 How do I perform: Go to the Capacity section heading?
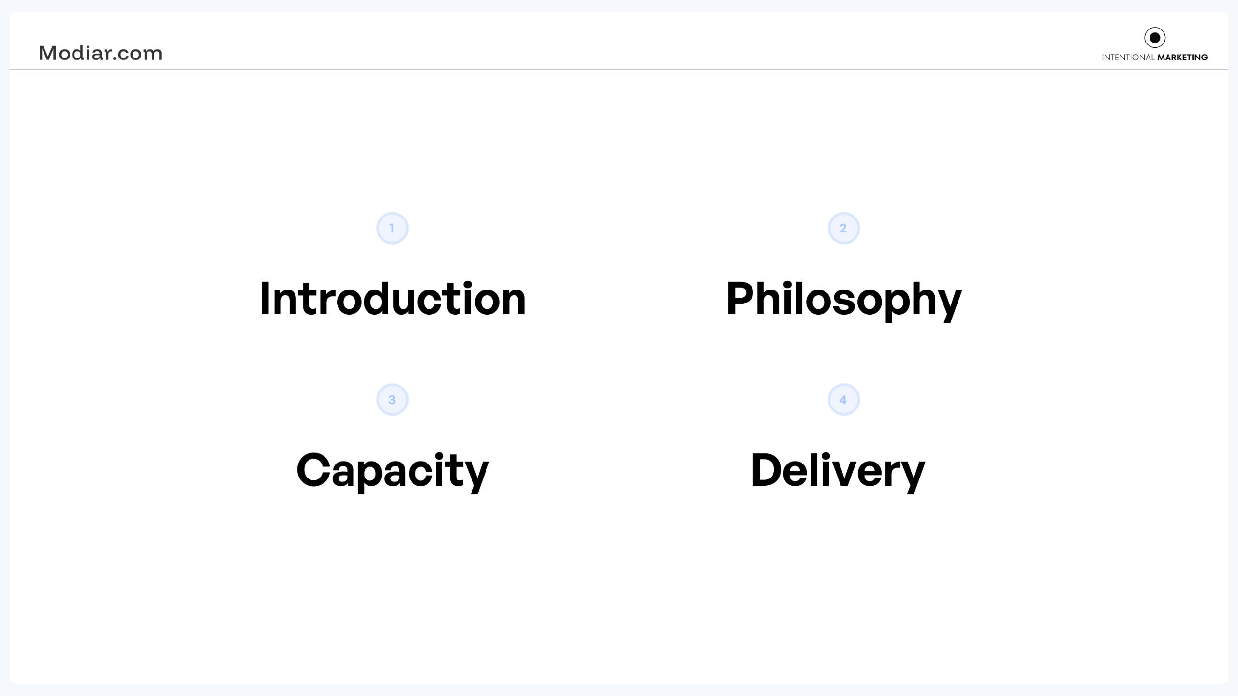point(392,470)
